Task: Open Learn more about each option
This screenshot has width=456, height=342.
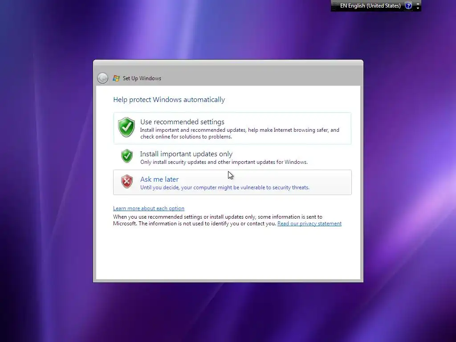Action: pos(149,208)
